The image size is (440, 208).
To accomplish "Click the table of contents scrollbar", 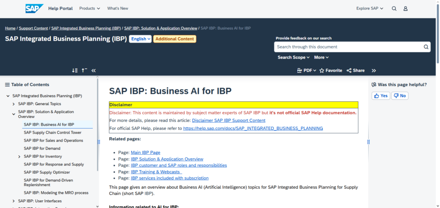I will pyautogui.click(x=98, y=124).
